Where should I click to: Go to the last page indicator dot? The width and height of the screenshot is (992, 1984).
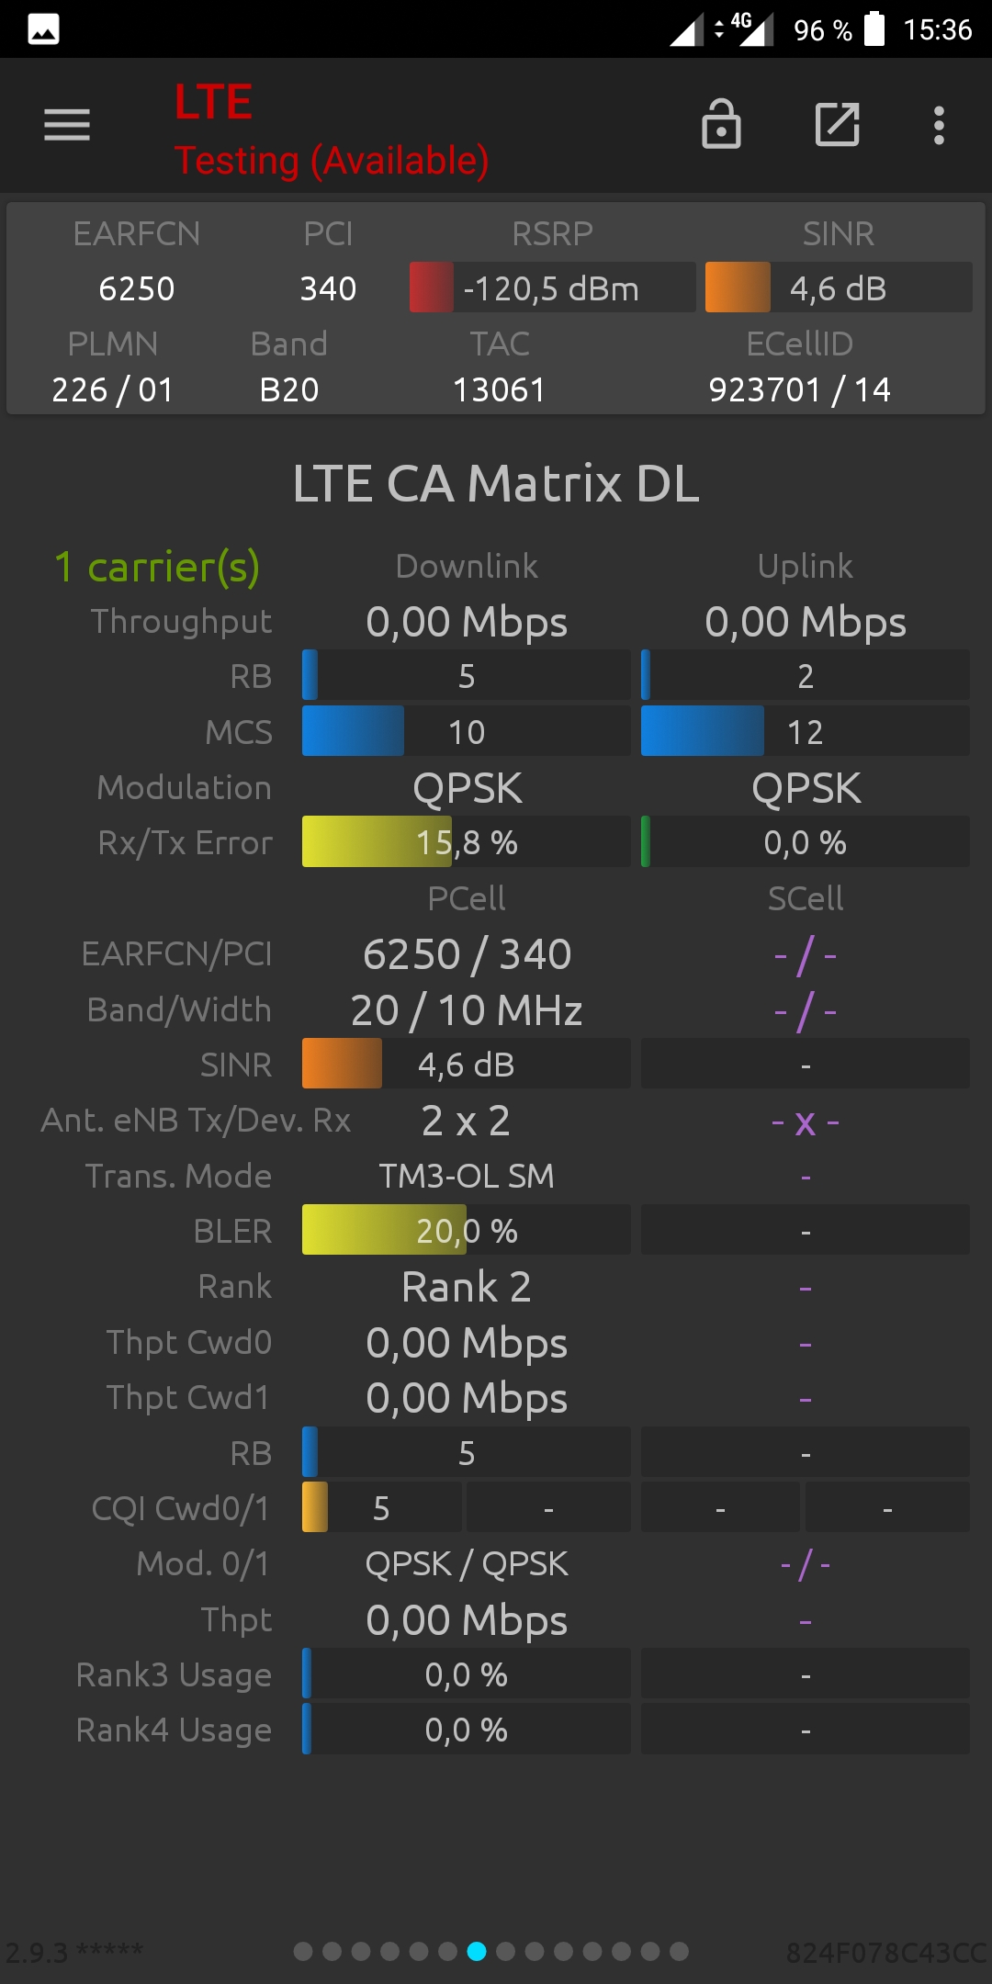tap(679, 1951)
